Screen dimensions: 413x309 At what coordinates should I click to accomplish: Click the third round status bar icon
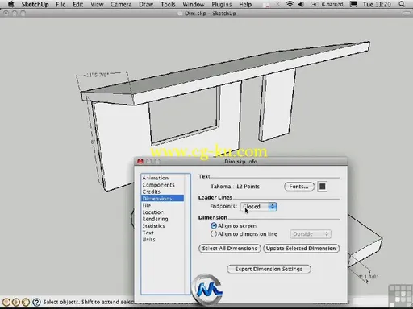(26, 302)
